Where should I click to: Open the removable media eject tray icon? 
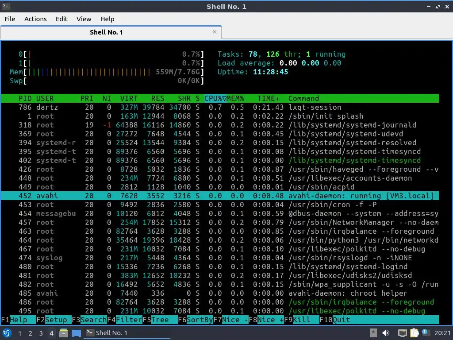[373, 333]
